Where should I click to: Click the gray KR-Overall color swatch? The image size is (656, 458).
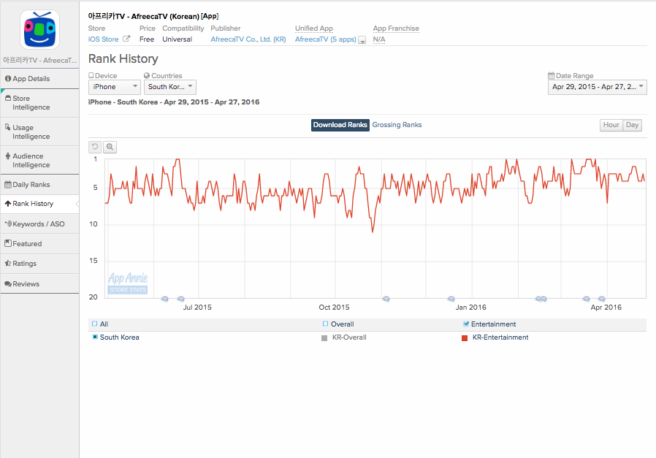[x=324, y=338]
